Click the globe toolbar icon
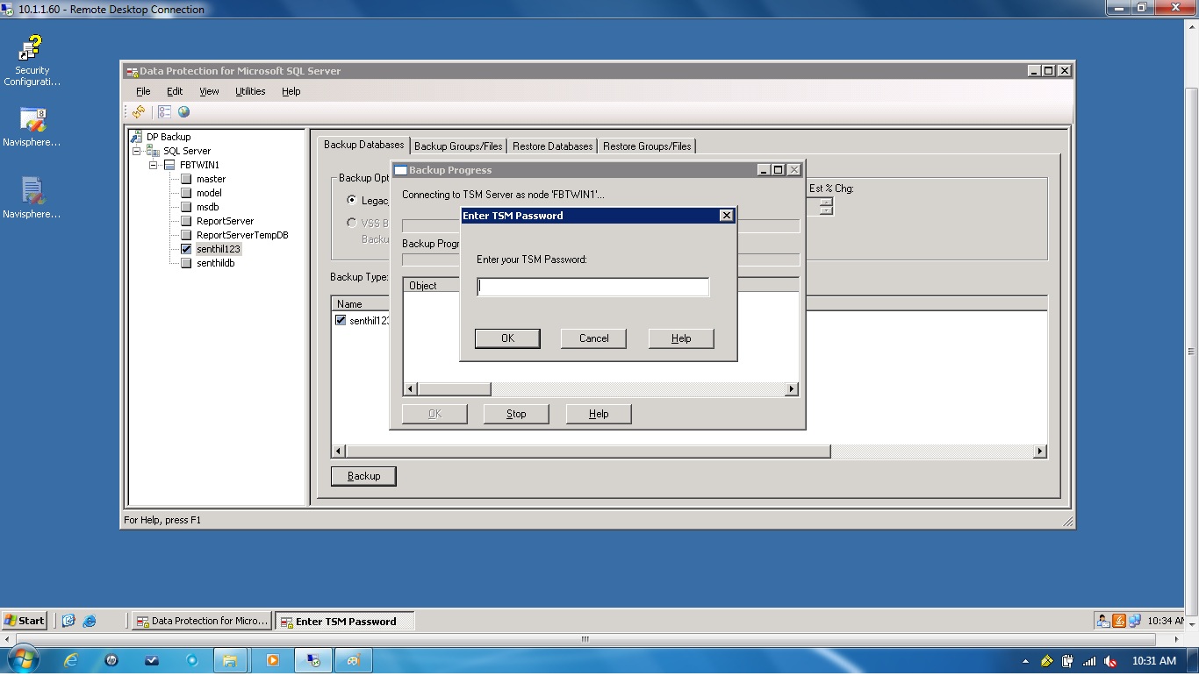1199x697 pixels. pyautogui.click(x=183, y=111)
